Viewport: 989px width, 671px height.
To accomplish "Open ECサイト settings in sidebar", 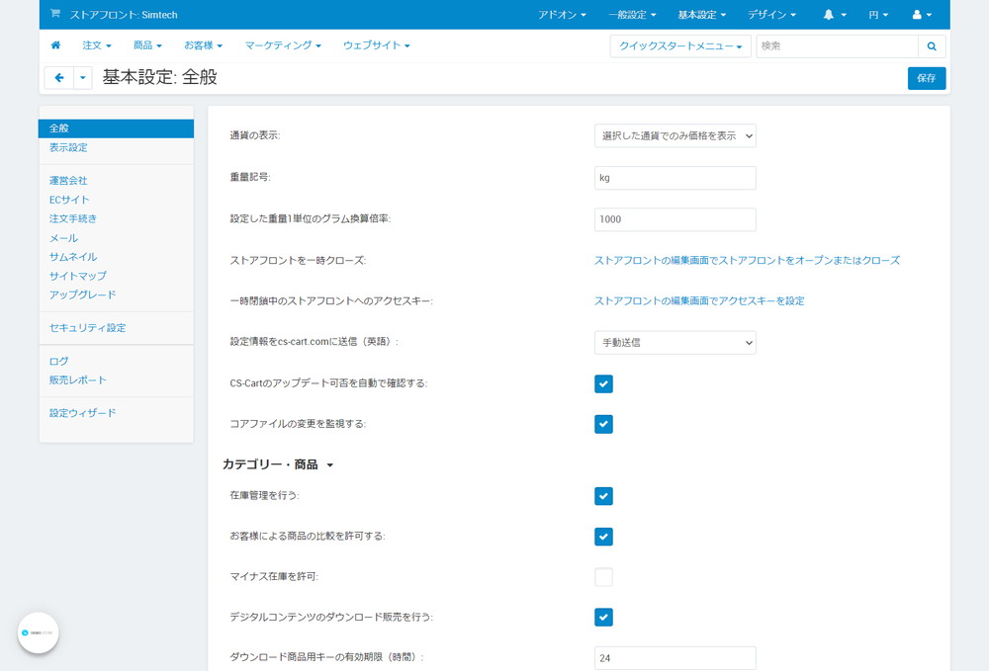I will point(69,200).
